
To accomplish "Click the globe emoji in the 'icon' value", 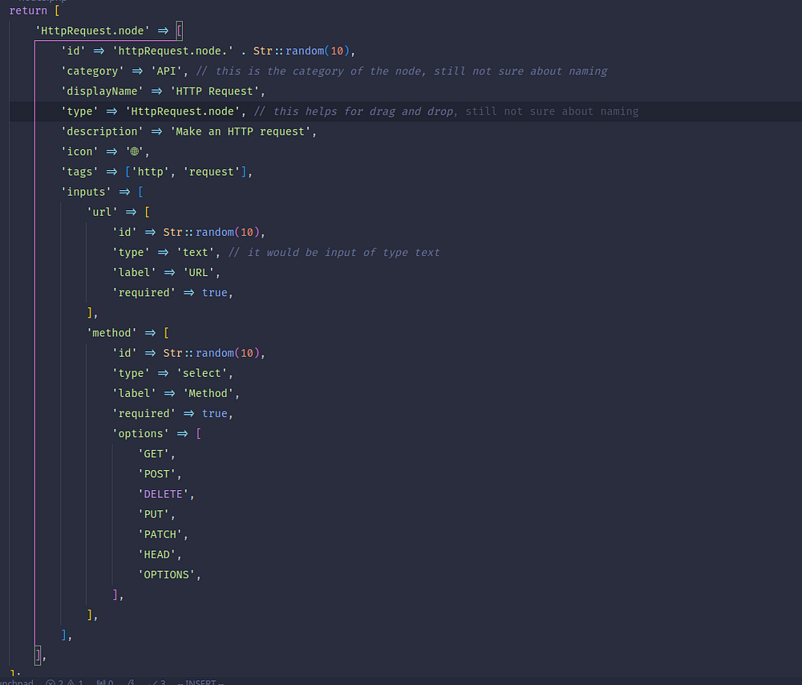I will (135, 152).
